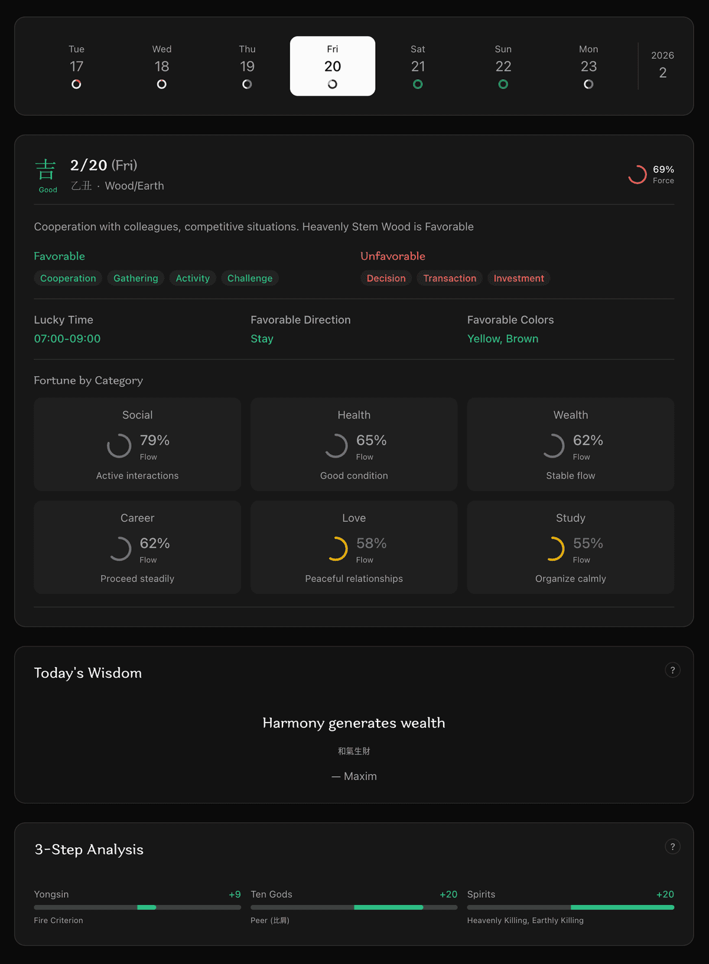Viewport: 709px width, 964px height.
Task: Click the Spirits score bar
Action: (x=570, y=907)
